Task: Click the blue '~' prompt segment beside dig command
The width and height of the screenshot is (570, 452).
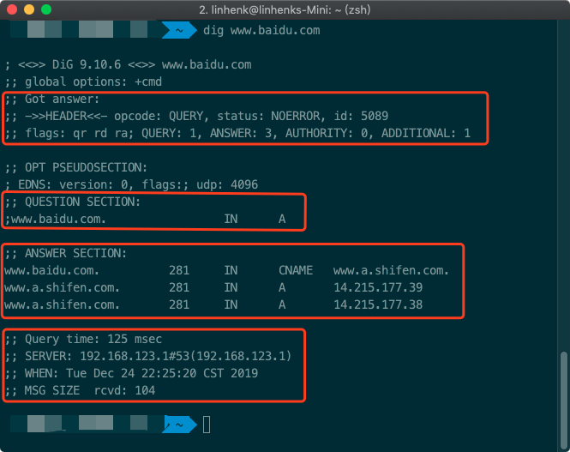Action: click(179, 30)
